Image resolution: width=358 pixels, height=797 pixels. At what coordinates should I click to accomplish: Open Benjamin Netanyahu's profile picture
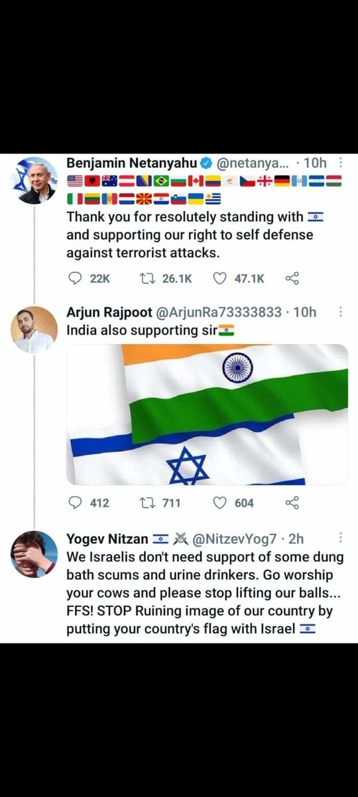point(34,181)
